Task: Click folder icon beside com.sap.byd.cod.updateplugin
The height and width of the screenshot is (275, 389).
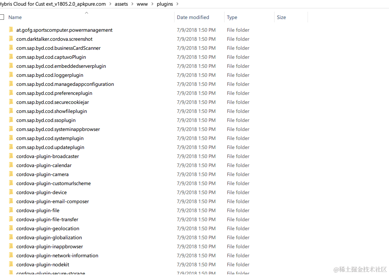Action: 11,147
